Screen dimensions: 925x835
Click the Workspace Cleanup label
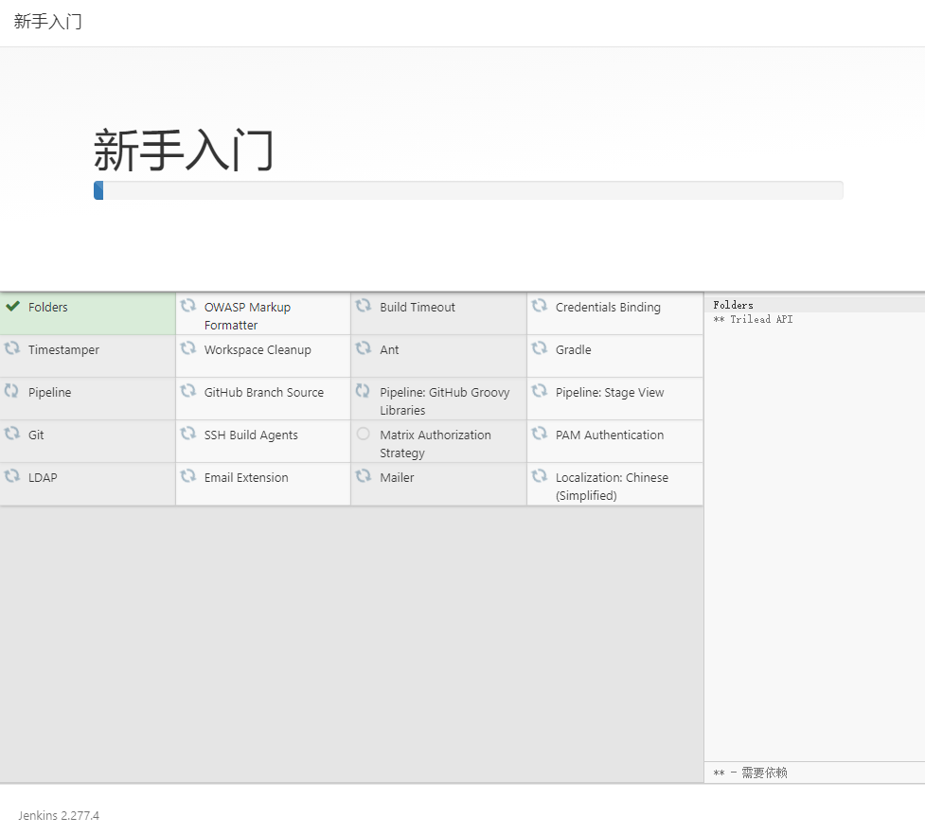pyautogui.click(x=258, y=349)
